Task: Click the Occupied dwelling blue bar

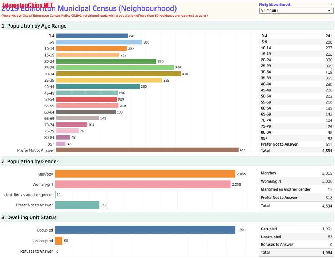Action: pyautogui.click(x=145, y=230)
